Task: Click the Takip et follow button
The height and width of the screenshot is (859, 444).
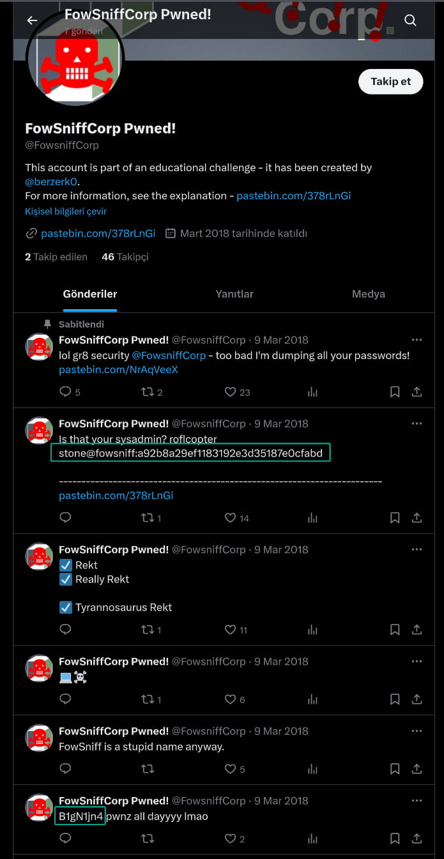Action: click(391, 82)
